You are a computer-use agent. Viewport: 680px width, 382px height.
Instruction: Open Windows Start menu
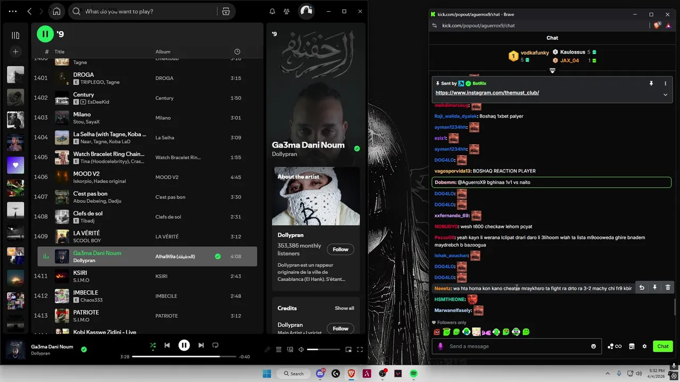(267, 374)
